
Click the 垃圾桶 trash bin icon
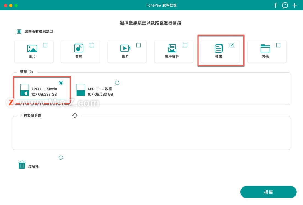[22, 165]
